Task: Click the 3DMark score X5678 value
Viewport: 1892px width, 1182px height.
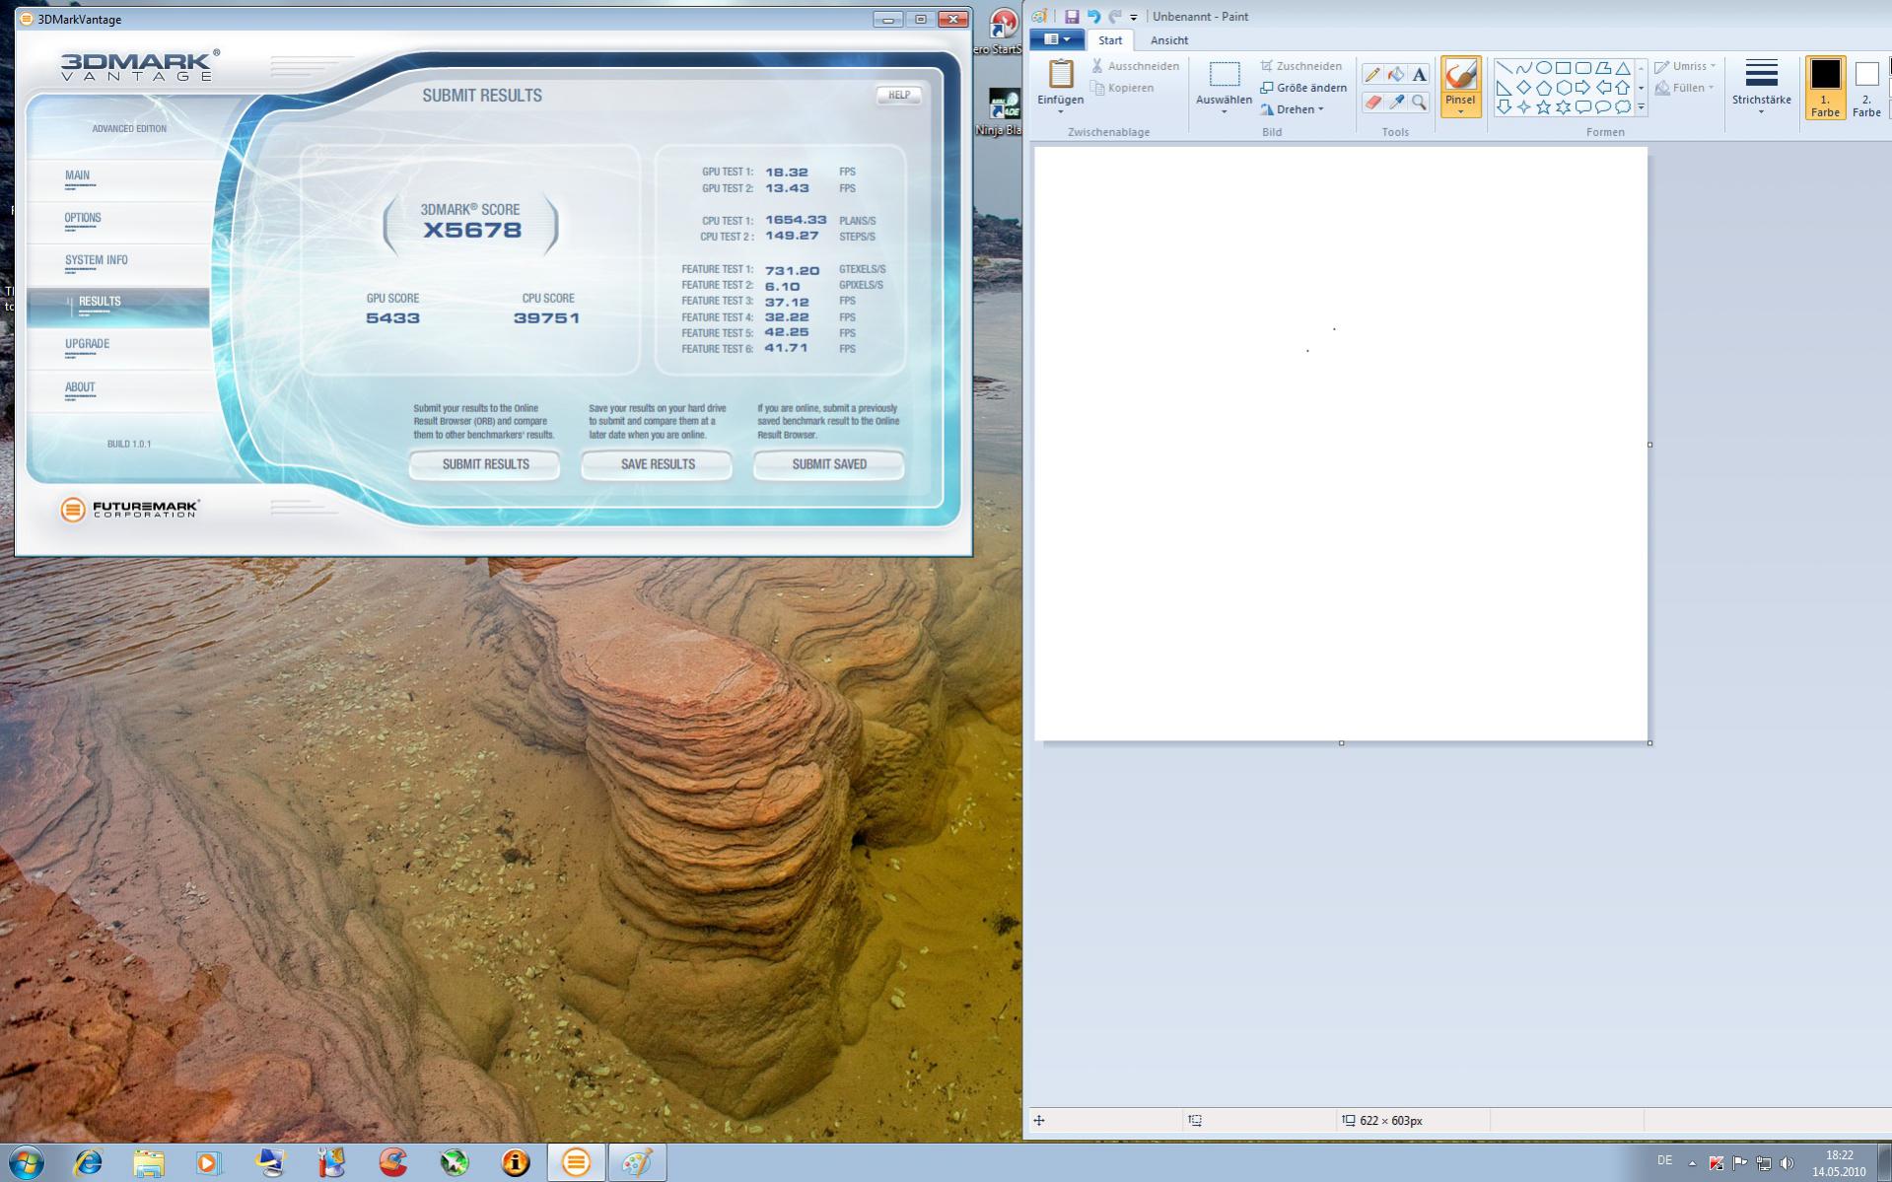Action: tap(472, 231)
